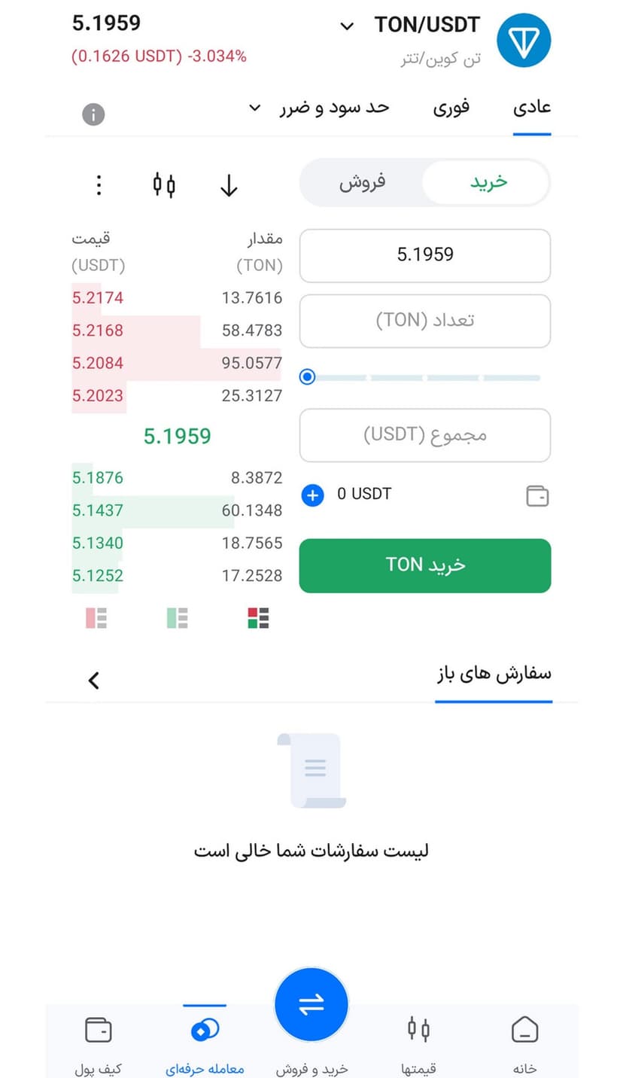
Task: Show combined buy and sell order book layout
Action: [x=258, y=618]
